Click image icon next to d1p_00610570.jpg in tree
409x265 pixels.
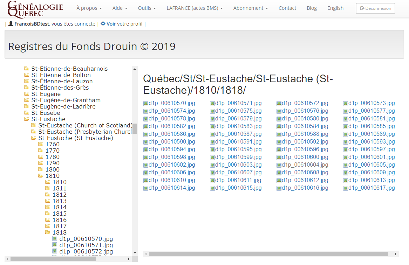click(x=55, y=239)
